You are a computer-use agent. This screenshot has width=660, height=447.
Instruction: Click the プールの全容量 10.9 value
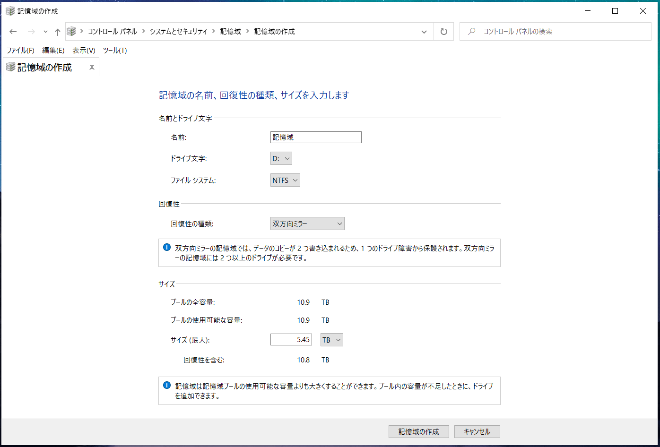pyautogui.click(x=304, y=302)
